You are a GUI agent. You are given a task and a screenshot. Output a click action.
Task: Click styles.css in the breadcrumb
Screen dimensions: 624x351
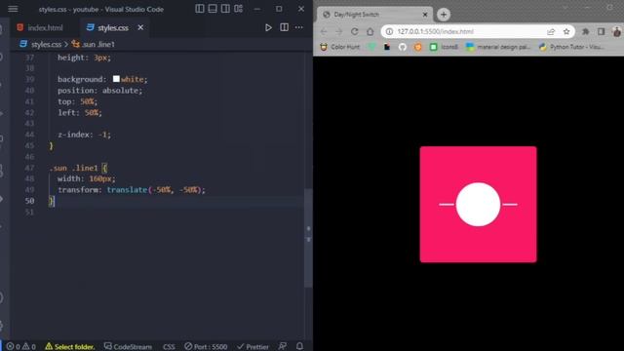click(46, 44)
